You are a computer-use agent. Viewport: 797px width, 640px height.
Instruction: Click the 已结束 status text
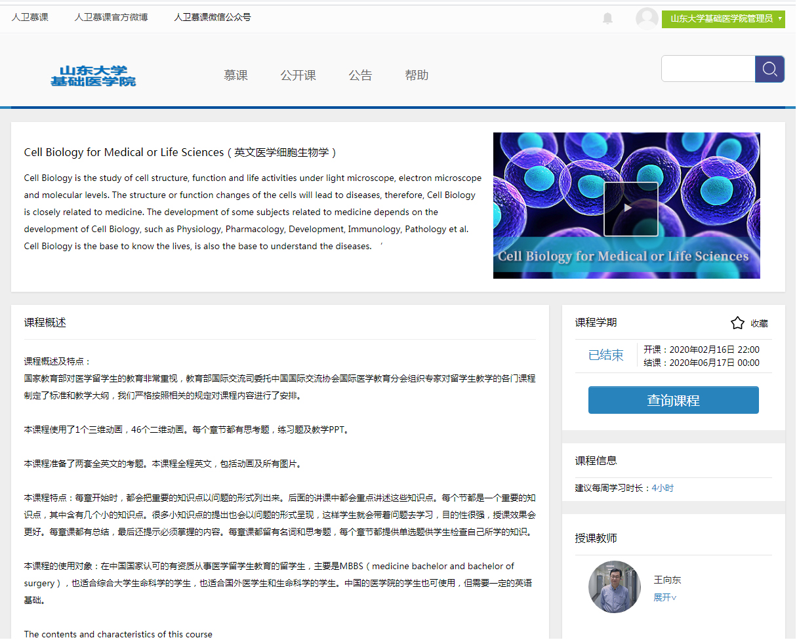tap(606, 355)
